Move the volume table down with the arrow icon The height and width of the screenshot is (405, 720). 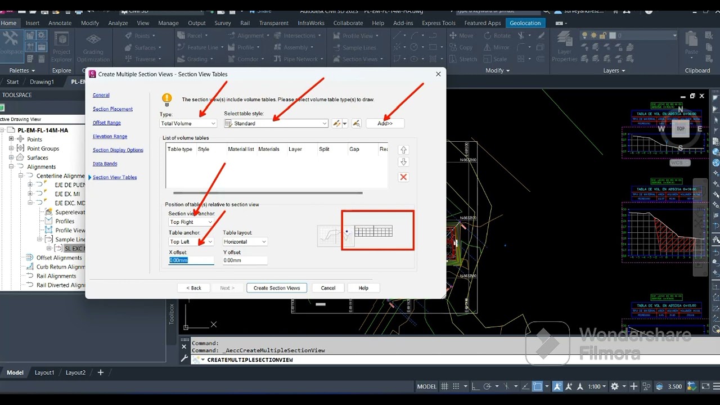coord(403,162)
